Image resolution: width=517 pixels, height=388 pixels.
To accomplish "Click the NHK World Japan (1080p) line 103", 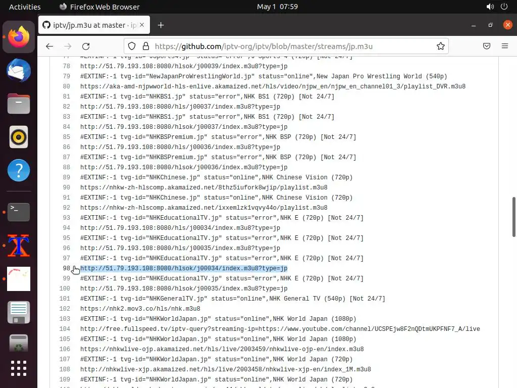I will [x=218, y=319].
